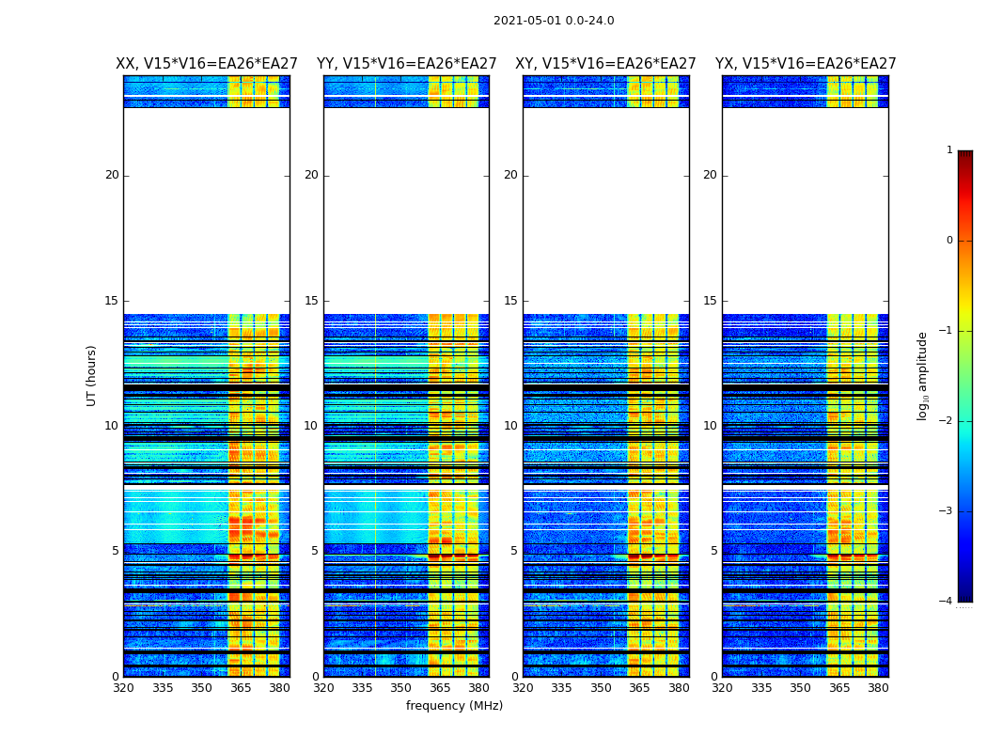This screenshot has height=752, width=987.
Task: Click the '20' hour tick beside YY panel
Action: point(311,175)
